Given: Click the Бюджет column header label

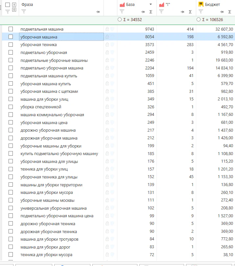Looking at the screenshot, I should click(212, 5).
